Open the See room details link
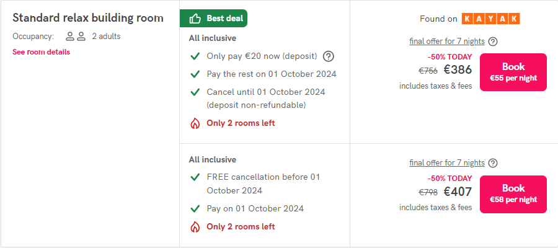The image size is (558, 248). point(42,52)
